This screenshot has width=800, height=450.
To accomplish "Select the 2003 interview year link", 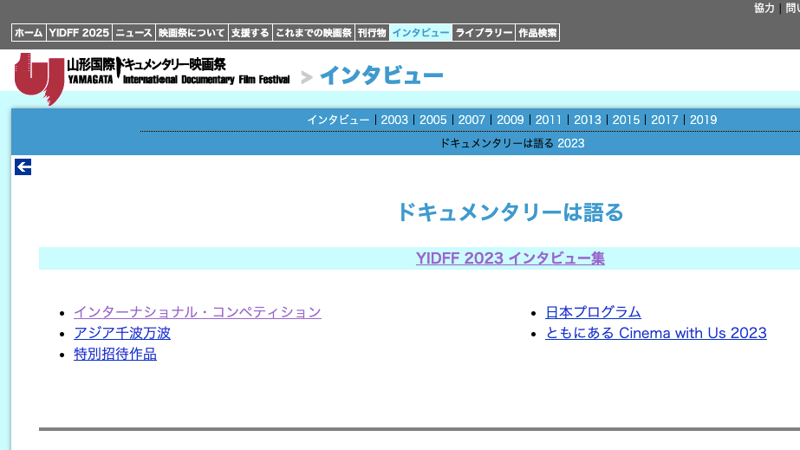I will click(x=394, y=120).
